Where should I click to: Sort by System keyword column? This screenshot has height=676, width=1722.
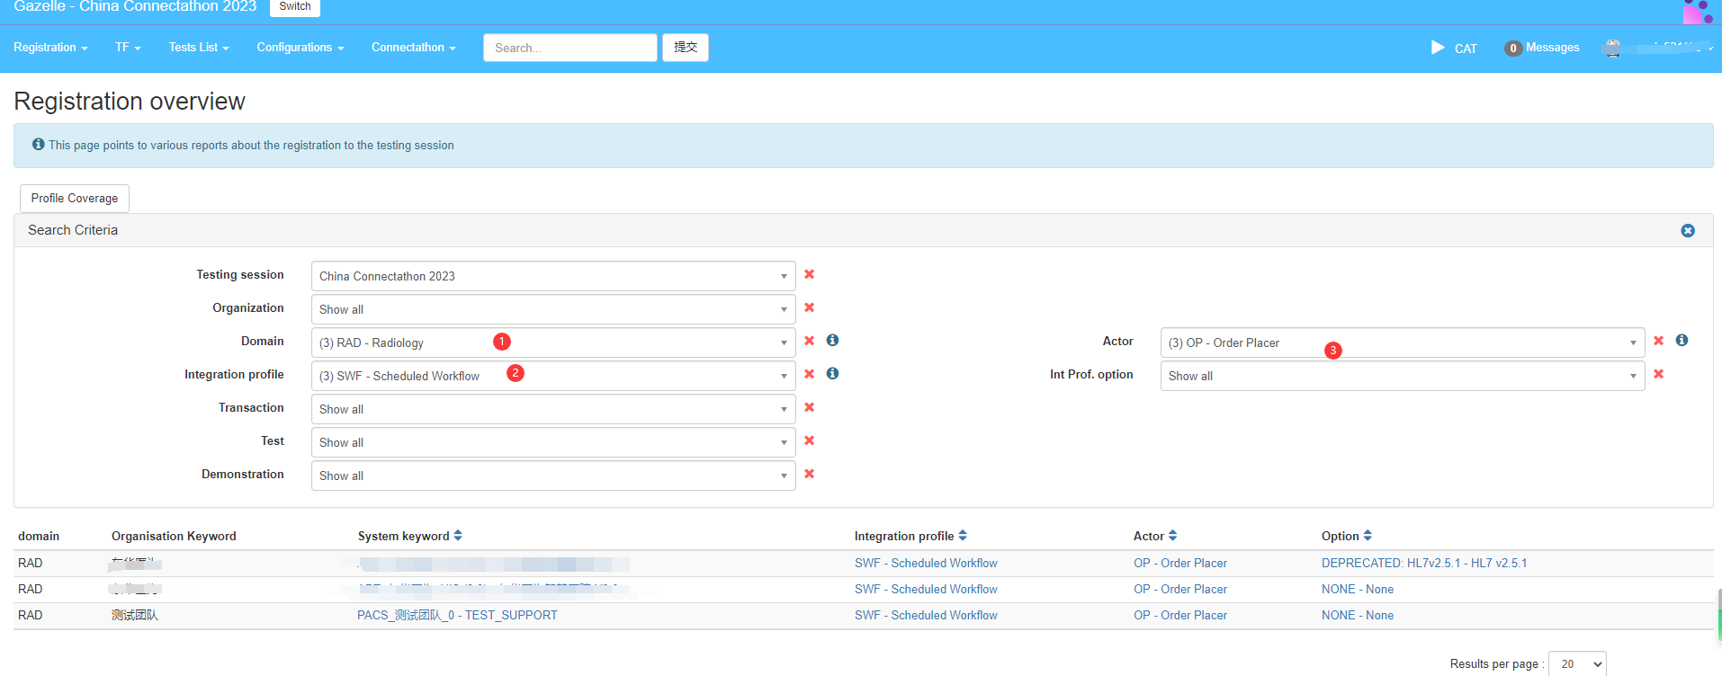458,536
